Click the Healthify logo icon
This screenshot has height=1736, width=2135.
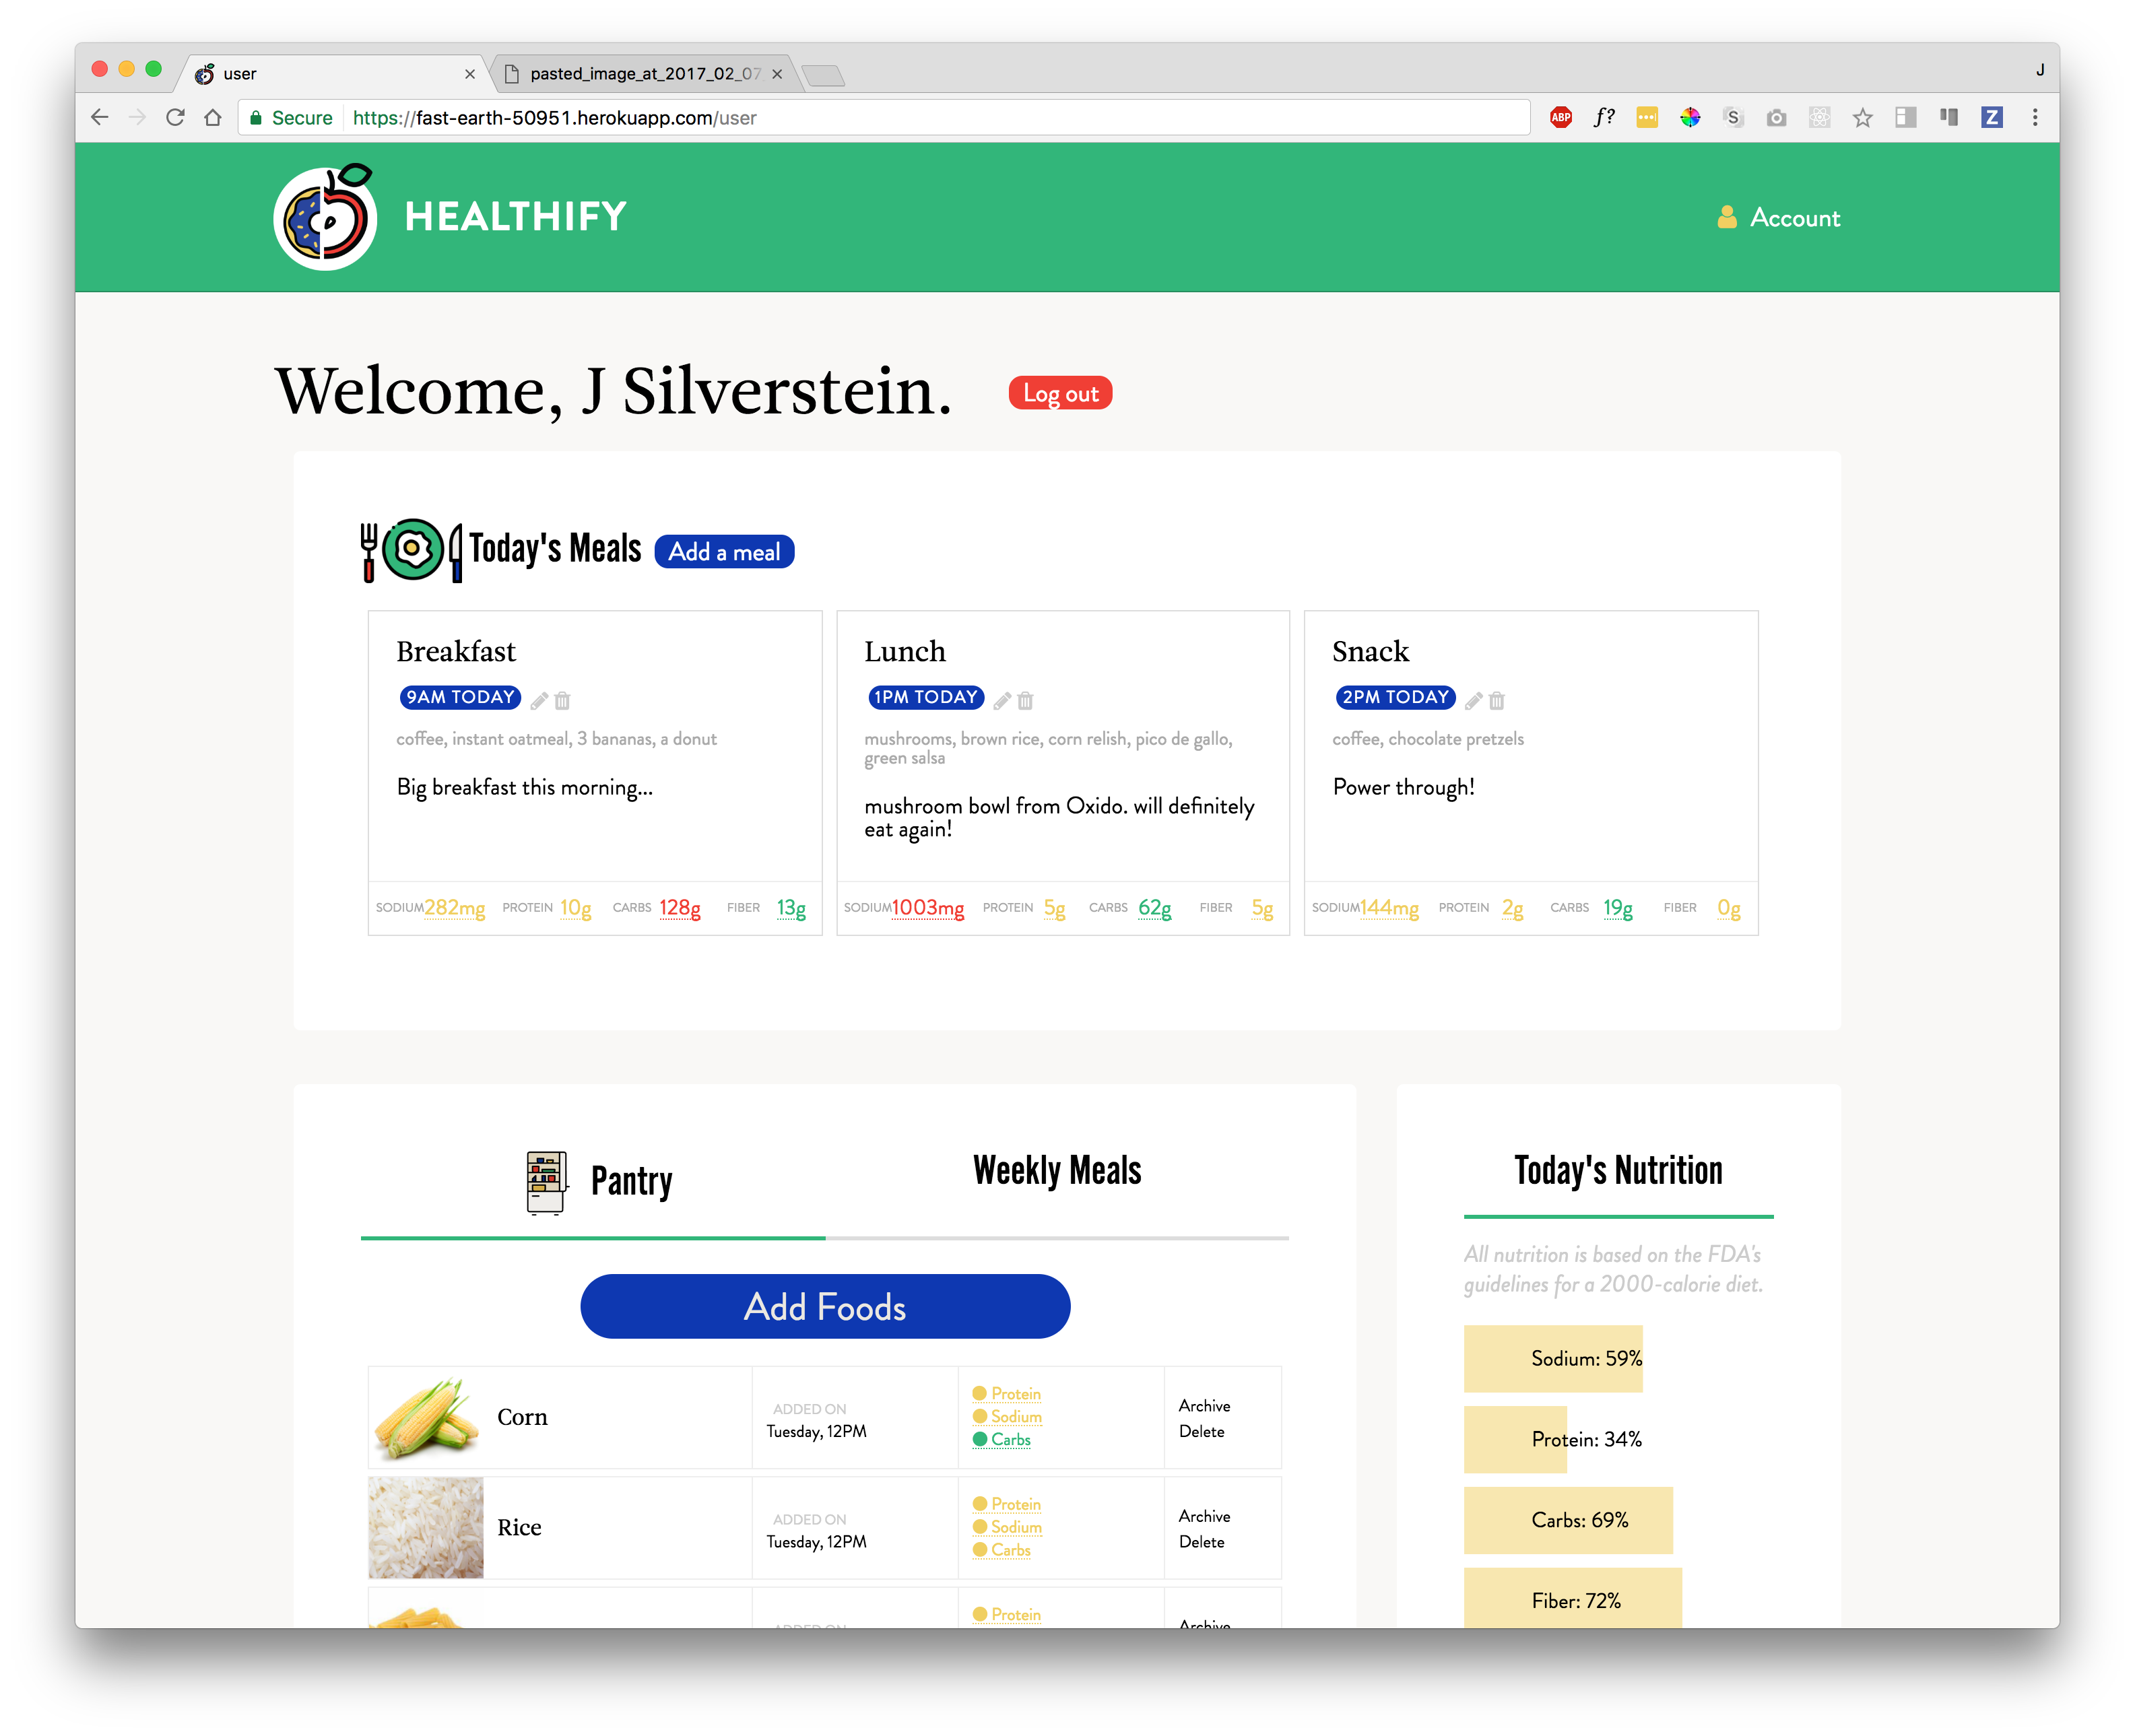pos(326,216)
